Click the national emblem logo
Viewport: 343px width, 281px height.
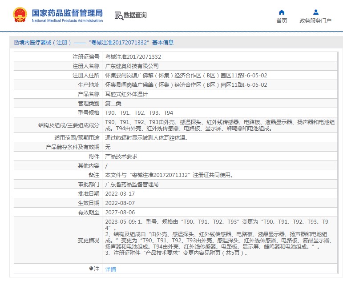click(x=20, y=15)
